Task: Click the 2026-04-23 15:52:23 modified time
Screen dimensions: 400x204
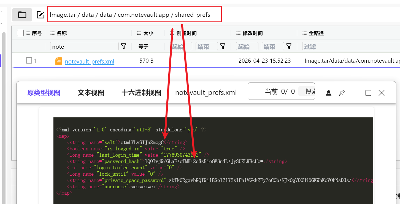Action: [264, 61]
